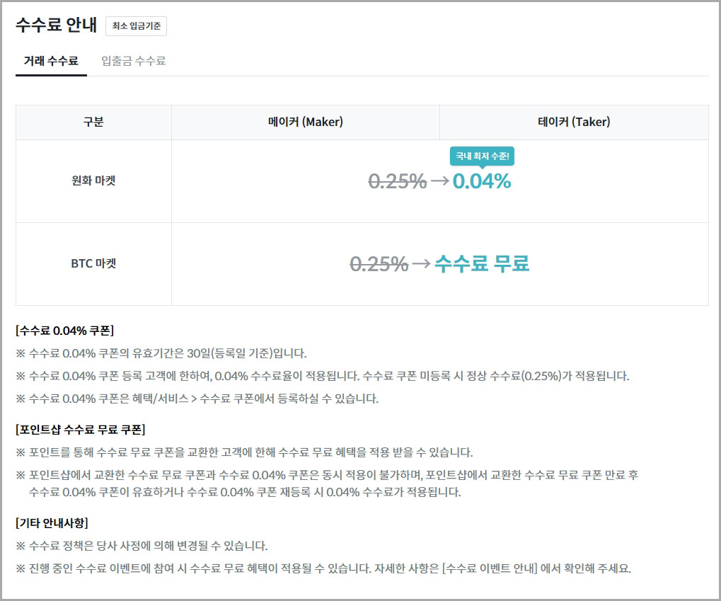This screenshot has width=721, height=601.
Task: Select the 거래 수수료 tab
Action: point(50,60)
